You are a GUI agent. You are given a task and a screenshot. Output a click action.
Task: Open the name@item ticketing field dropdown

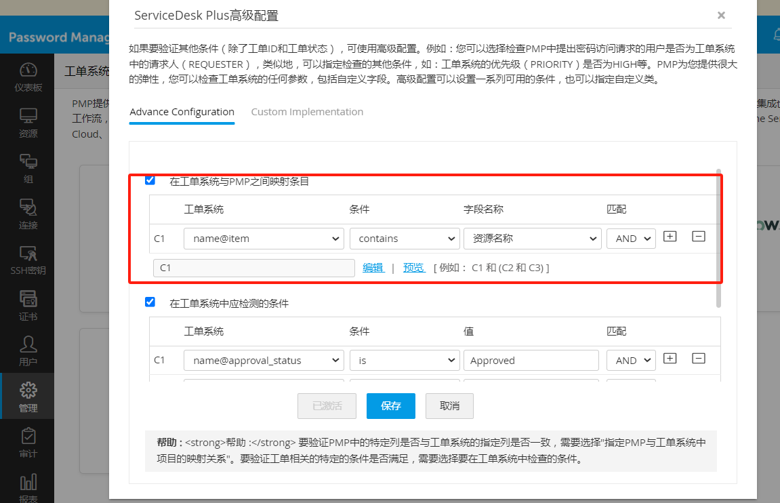pos(264,239)
